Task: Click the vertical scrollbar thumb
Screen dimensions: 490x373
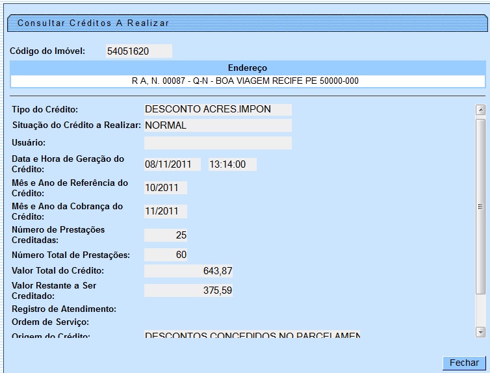Action: coord(480,207)
